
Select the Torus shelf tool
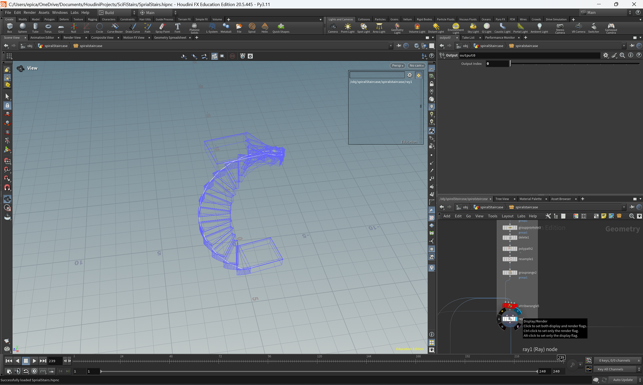tap(48, 28)
